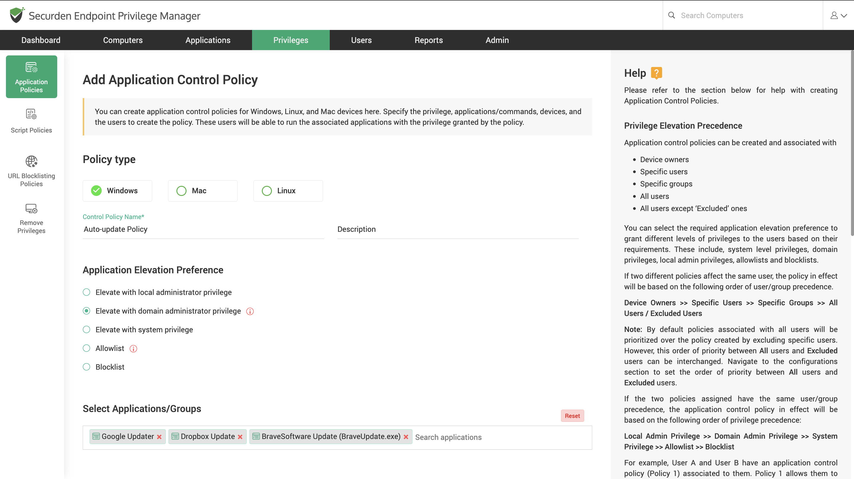Choose Elevate with system privilege
The image size is (854, 479).
87,330
